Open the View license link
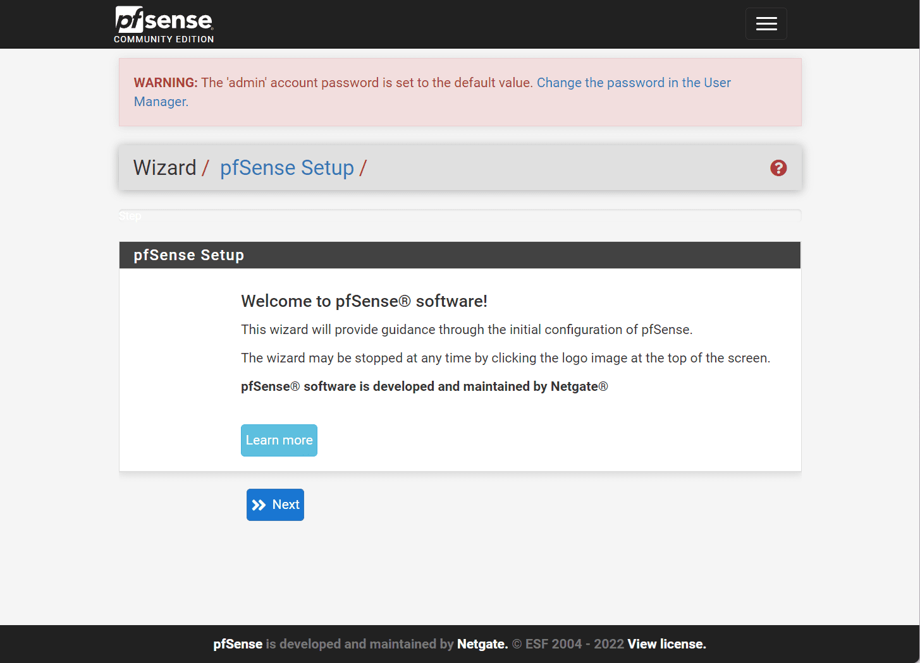920x663 pixels. pos(666,644)
